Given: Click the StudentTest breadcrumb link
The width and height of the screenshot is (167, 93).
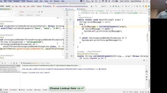Looking at the screenshot, I should [x=47, y=6].
